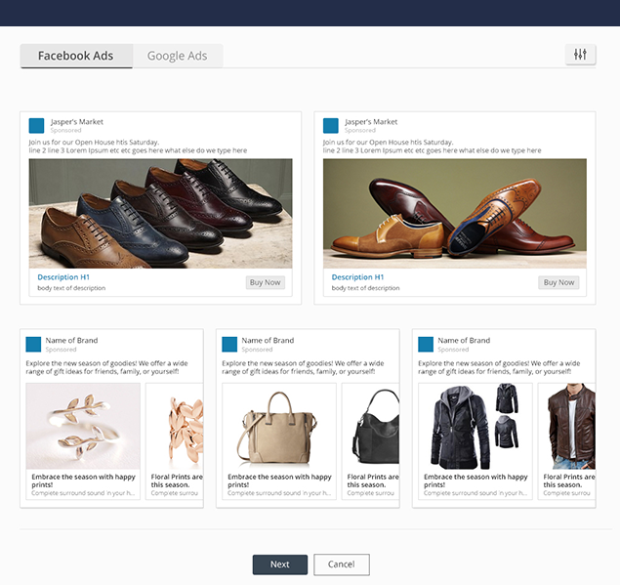Click the blue page avatar in the brogue shoes ad
The height and width of the screenshot is (585, 620).
36,126
